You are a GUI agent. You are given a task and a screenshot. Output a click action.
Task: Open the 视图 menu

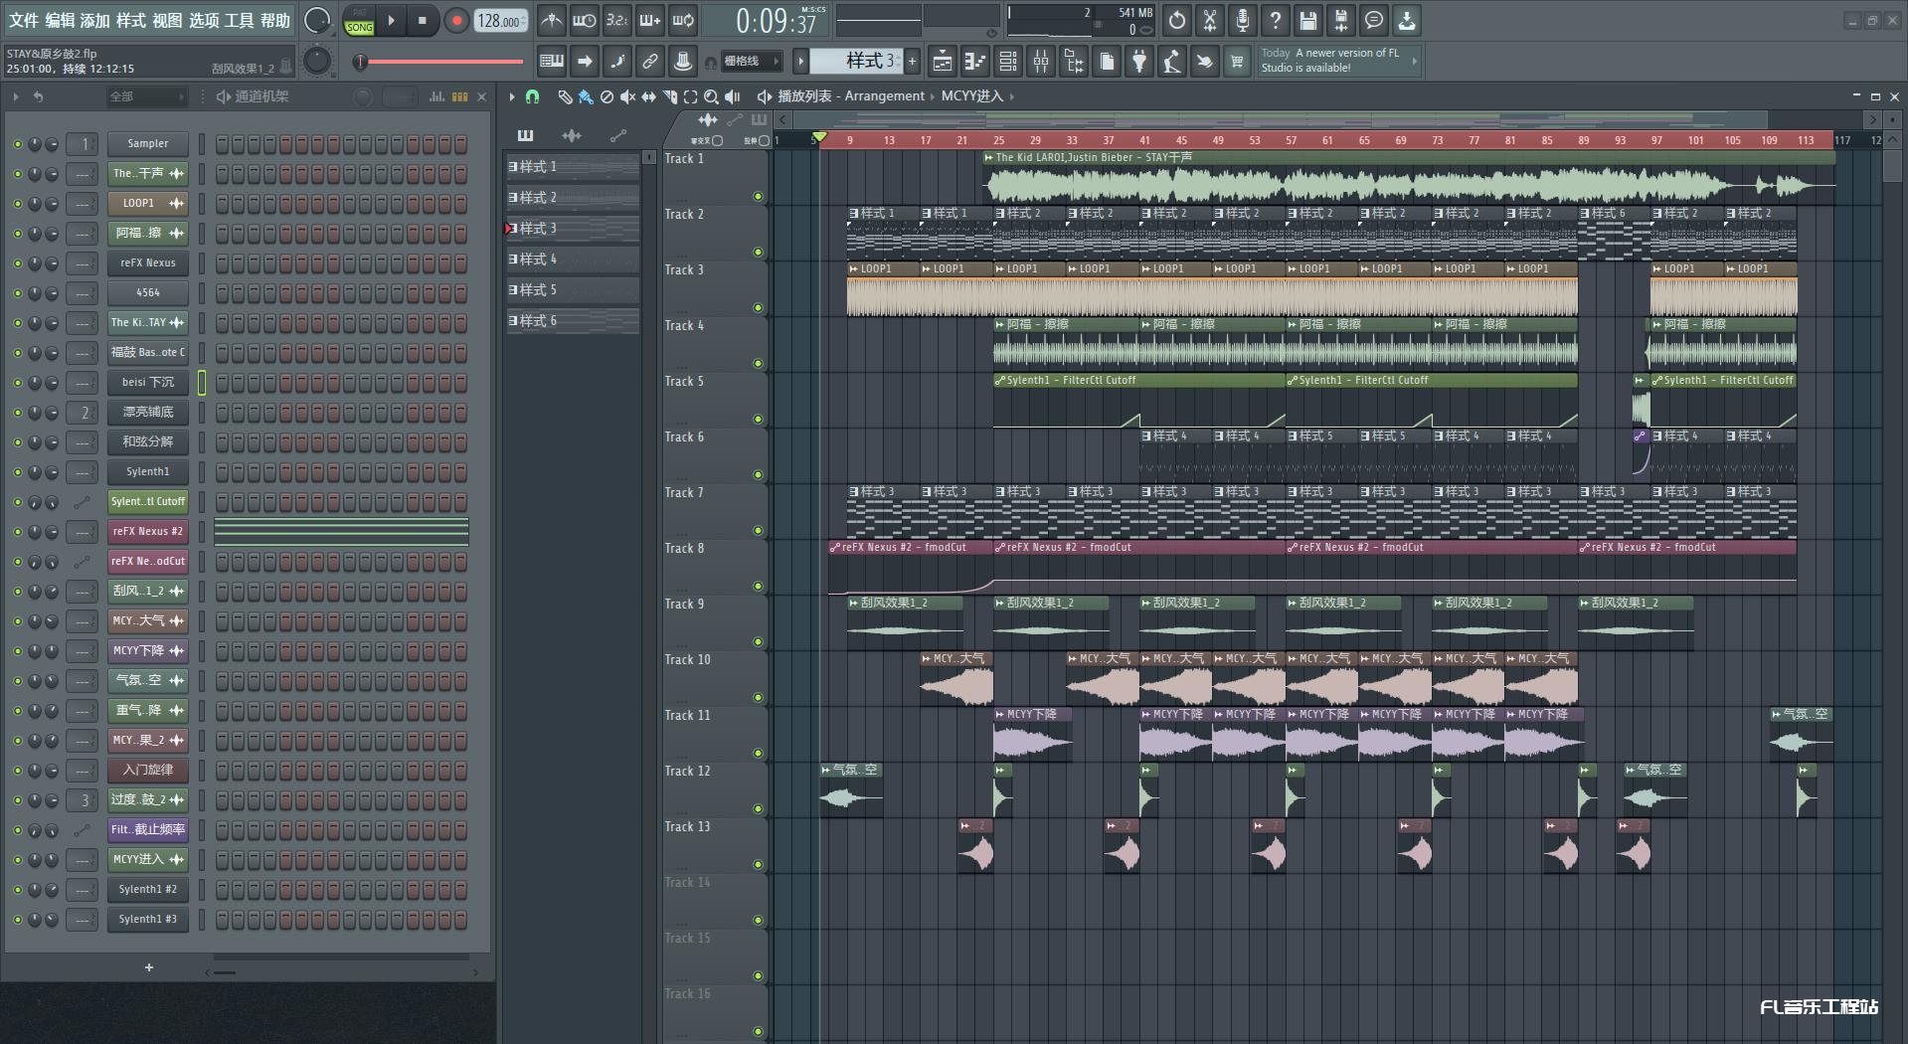pos(167,21)
